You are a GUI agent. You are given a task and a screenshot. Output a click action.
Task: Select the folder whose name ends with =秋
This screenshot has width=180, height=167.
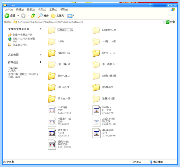(104, 30)
